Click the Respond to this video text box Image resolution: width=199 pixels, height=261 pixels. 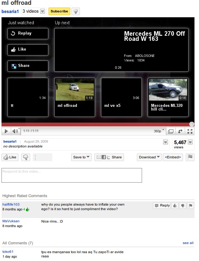coord(72,175)
